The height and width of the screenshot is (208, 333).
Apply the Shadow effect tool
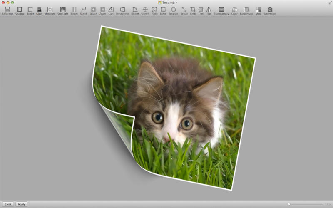[20, 11]
